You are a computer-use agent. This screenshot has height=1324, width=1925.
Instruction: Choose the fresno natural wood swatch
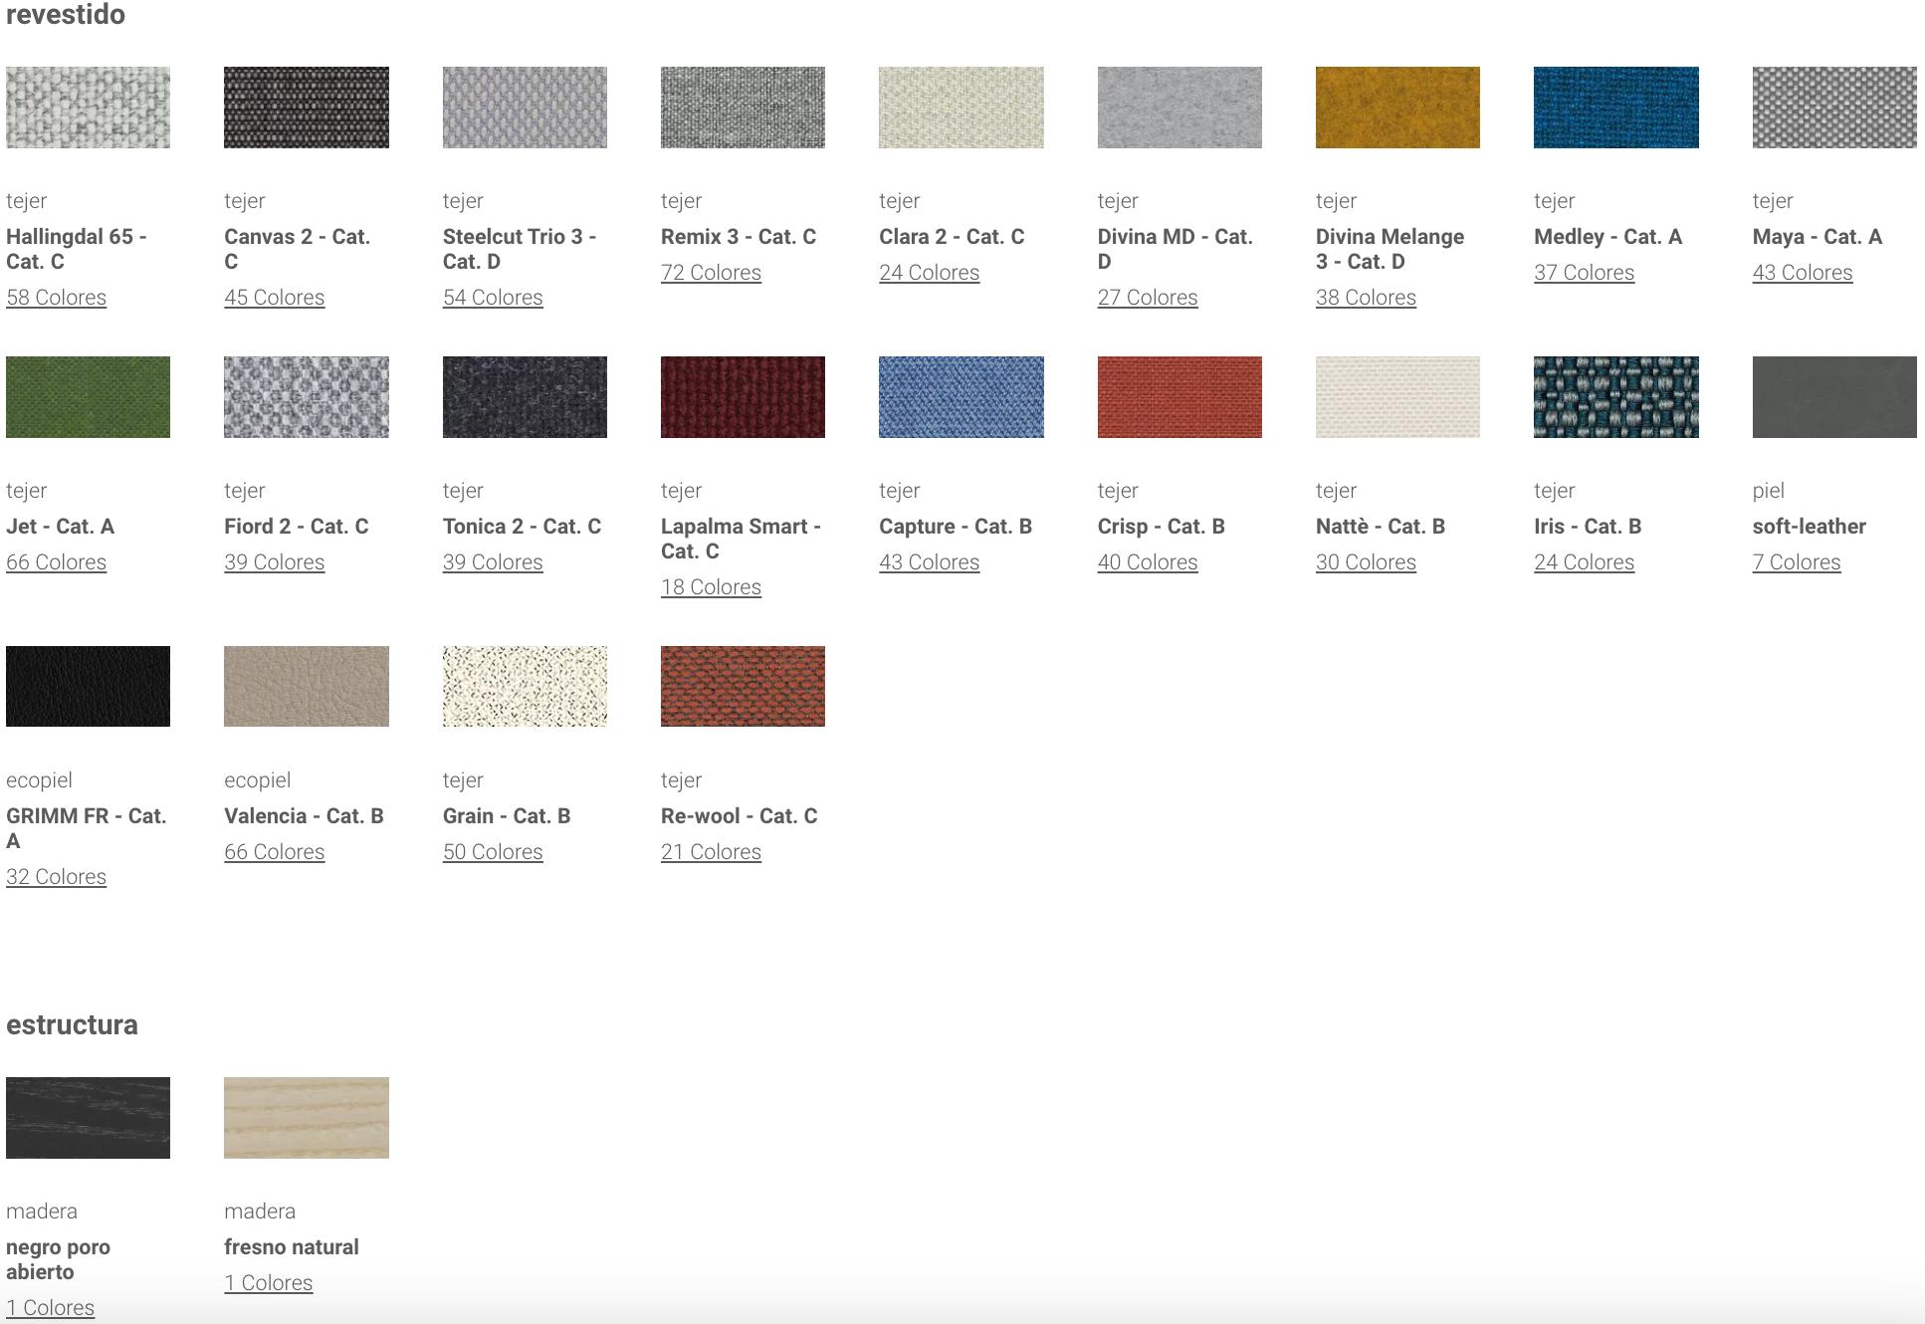(x=306, y=1118)
